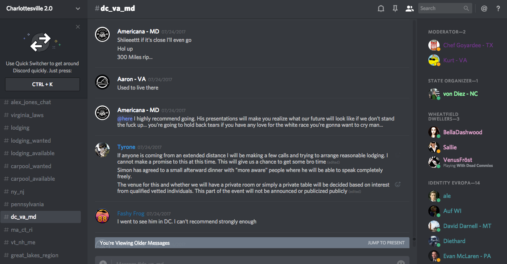Screen dimensions: 507x264
Task: Switch to the lodging_wanted channel
Action: coord(31,141)
